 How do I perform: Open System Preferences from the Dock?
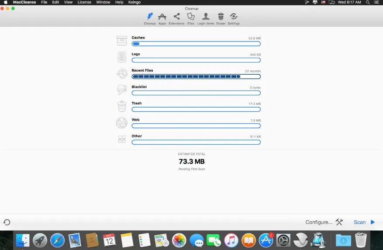283,240
